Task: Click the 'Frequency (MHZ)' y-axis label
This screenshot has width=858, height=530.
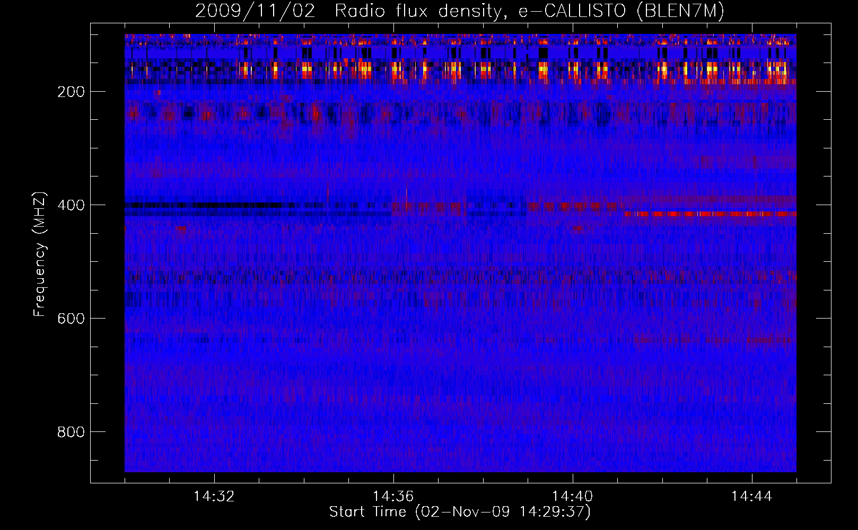Action: point(40,254)
